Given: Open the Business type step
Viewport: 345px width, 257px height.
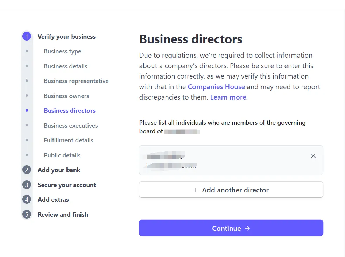Looking at the screenshot, I should click(x=63, y=51).
